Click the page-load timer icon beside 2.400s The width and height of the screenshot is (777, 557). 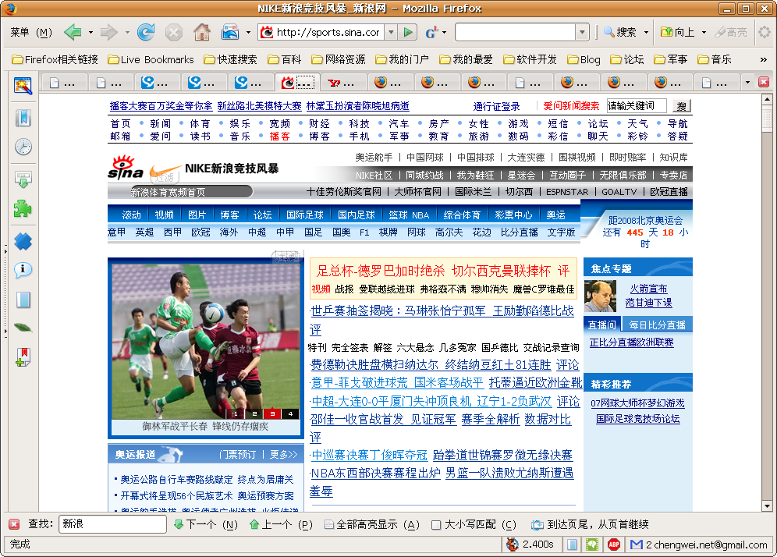513,545
